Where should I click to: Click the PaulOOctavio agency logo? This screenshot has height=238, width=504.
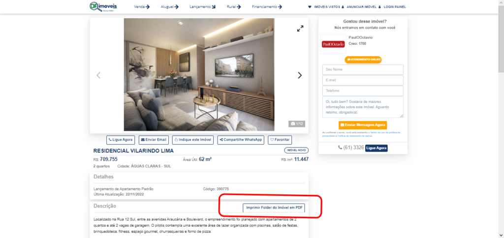click(x=333, y=44)
